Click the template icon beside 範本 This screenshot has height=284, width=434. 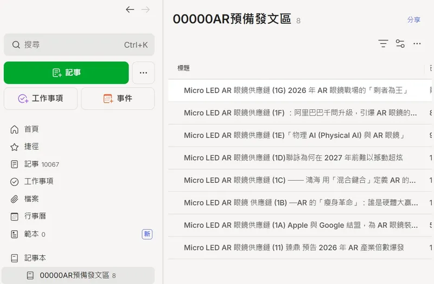click(x=15, y=234)
